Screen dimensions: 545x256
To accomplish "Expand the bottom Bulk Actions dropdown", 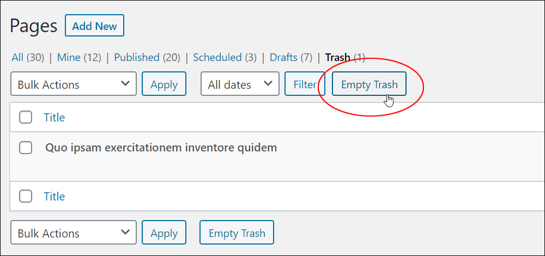I will coord(74,233).
